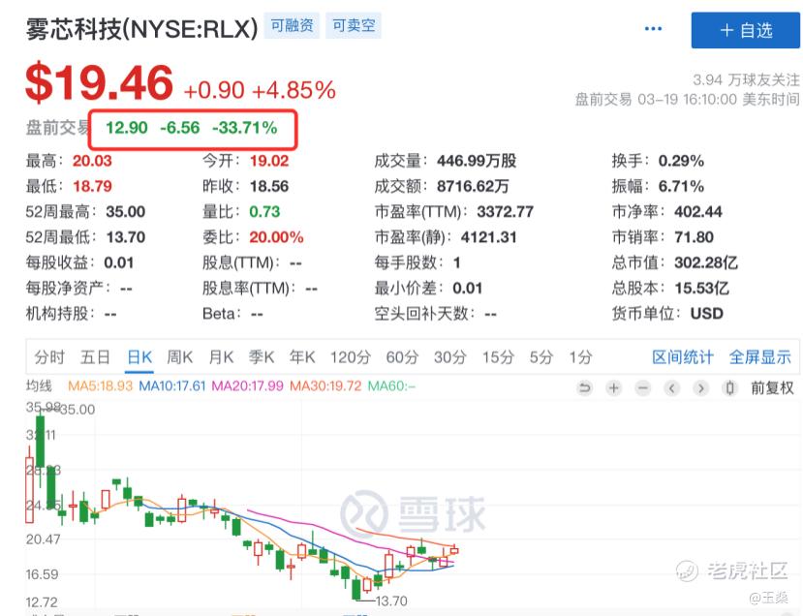Switch to the 五日 chart tab
The width and height of the screenshot is (803, 616).
pyautogui.click(x=95, y=356)
